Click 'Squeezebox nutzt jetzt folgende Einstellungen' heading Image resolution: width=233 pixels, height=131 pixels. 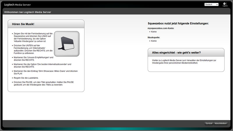pyautogui.click(x=178, y=24)
